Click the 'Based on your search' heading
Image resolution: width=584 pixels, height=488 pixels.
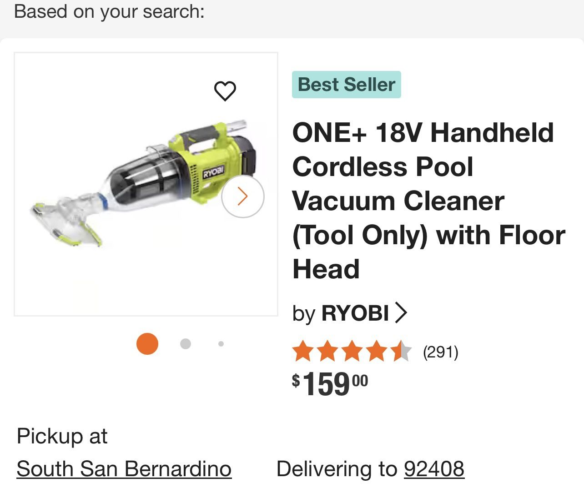click(x=109, y=11)
